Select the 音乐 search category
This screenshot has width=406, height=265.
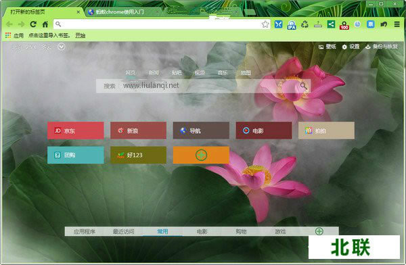pos(223,73)
